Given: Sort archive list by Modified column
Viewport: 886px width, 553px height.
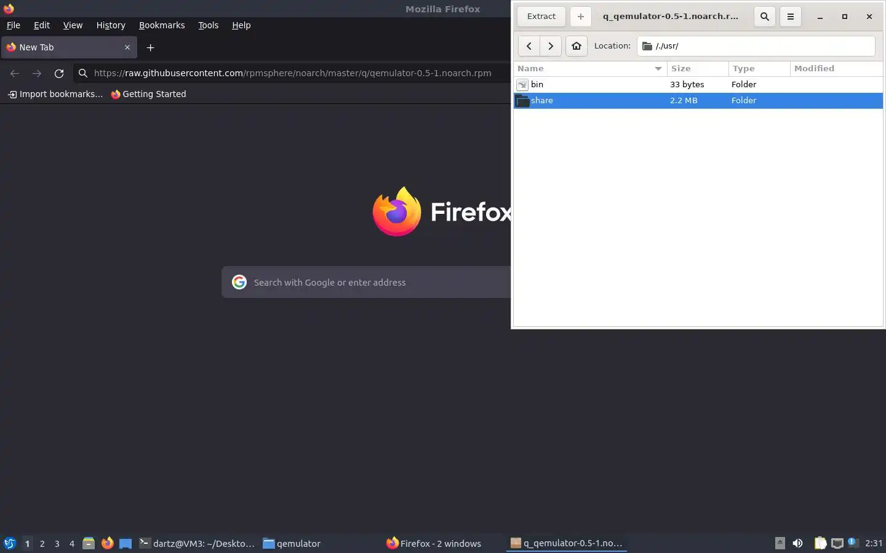Looking at the screenshot, I should point(836,69).
